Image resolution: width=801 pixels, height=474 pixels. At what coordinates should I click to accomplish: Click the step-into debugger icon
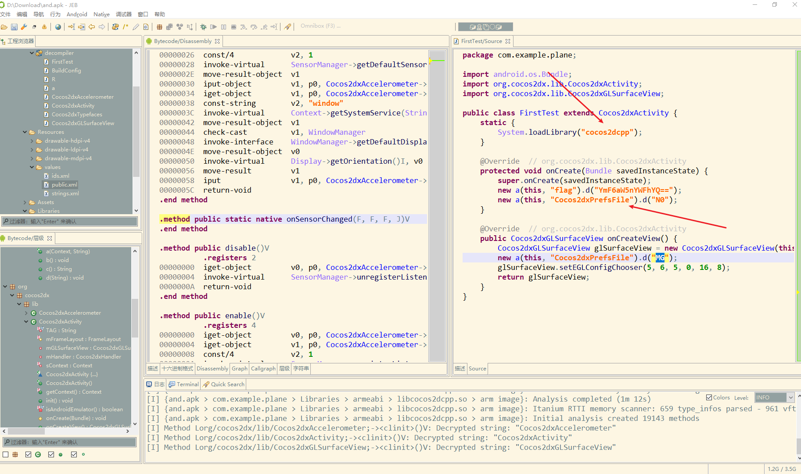(x=244, y=27)
